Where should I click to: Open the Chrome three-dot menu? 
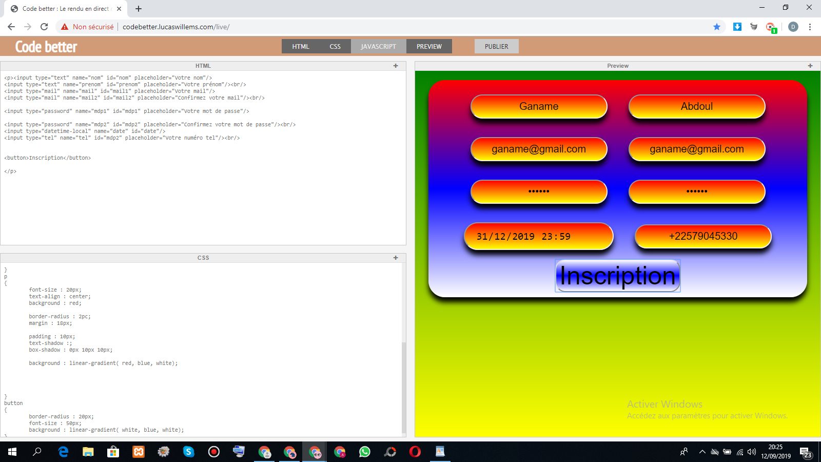[810, 27]
